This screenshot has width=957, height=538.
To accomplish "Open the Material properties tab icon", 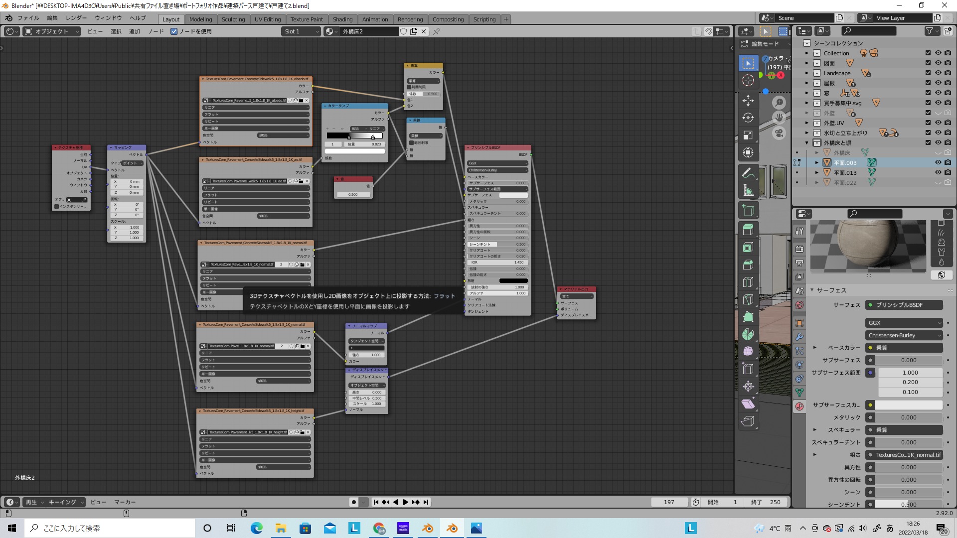I will (799, 406).
